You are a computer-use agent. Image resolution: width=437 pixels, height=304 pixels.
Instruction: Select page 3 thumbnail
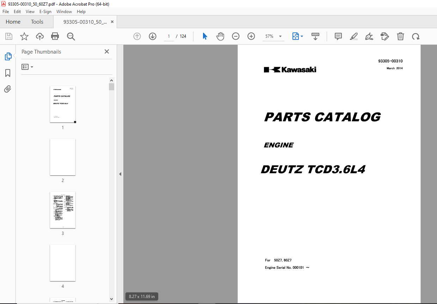[63, 210]
